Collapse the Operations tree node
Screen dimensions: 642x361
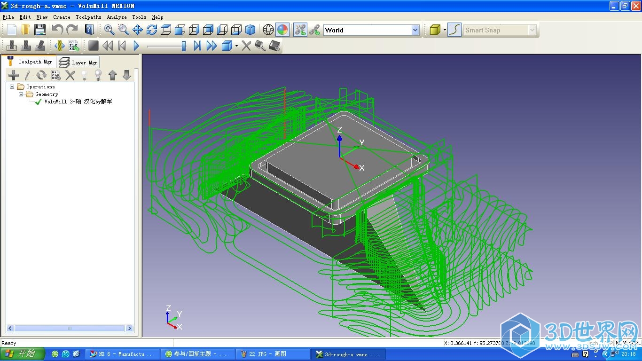click(12, 86)
